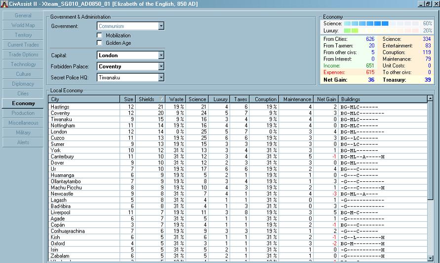Select the Ollantaytambo city row

tap(238, 181)
